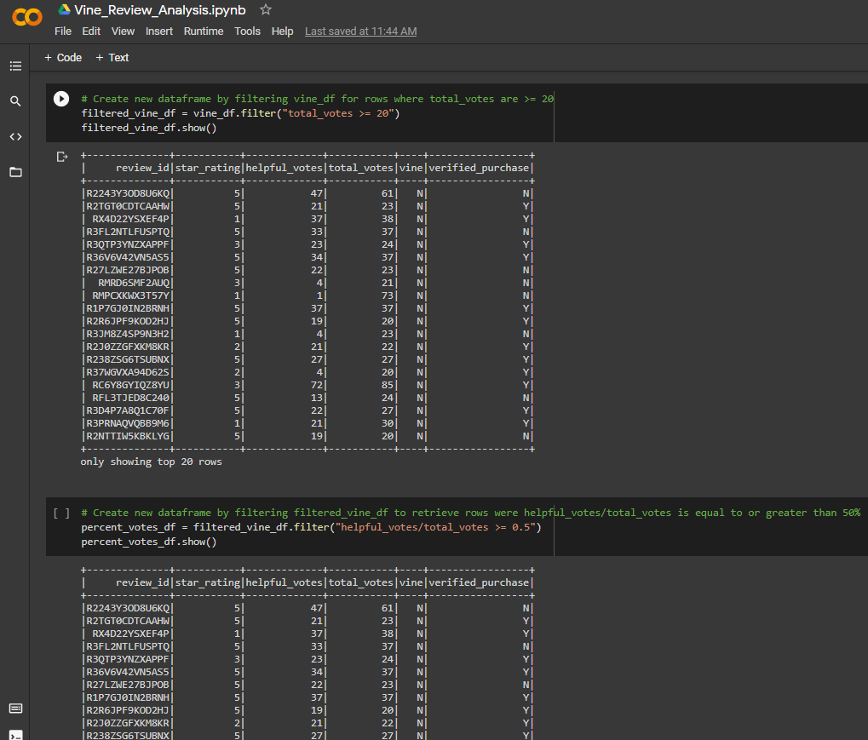
Task: Open the command palette icon
Action: (15, 708)
